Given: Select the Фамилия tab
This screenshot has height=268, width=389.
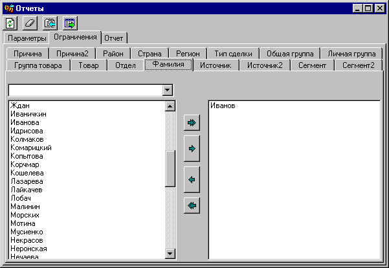Looking at the screenshot, I should [x=168, y=65].
